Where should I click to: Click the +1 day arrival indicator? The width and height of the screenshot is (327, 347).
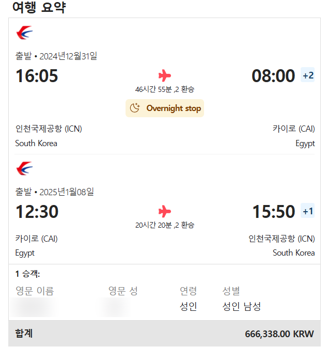pos(308,212)
